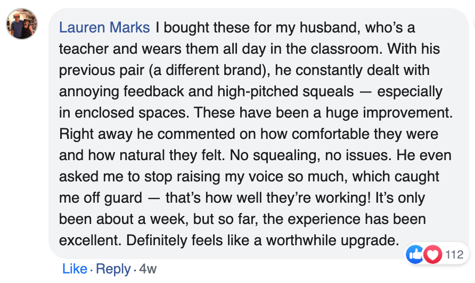The height and width of the screenshot is (283, 475).
Task: Click the red heart reaction icon
Action: click(432, 254)
